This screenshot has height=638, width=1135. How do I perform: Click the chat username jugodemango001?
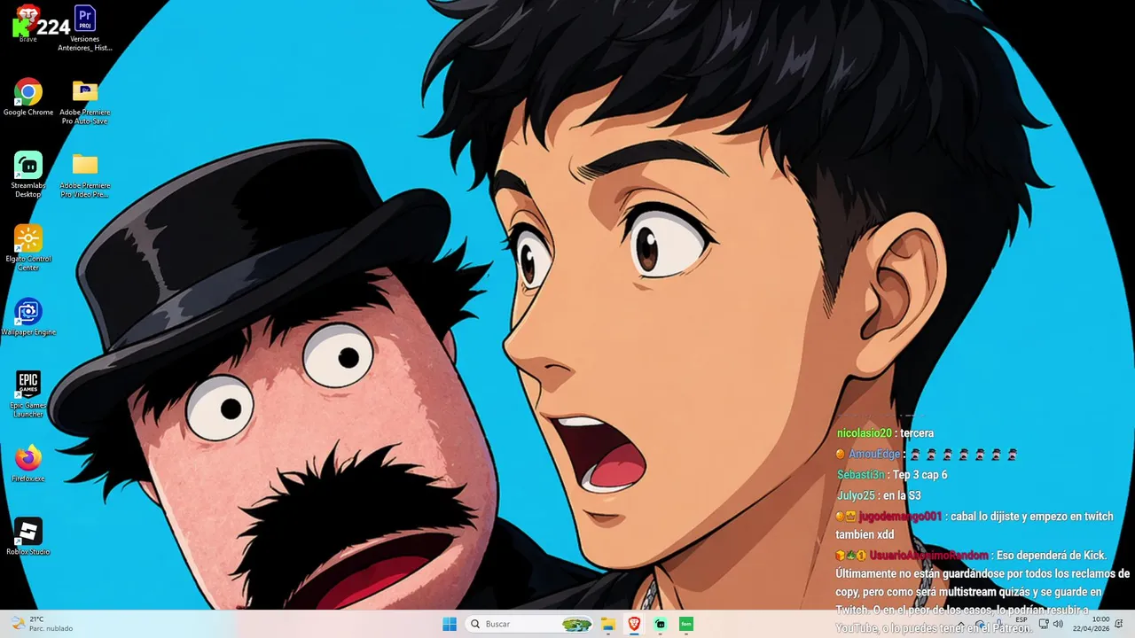(x=900, y=516)
